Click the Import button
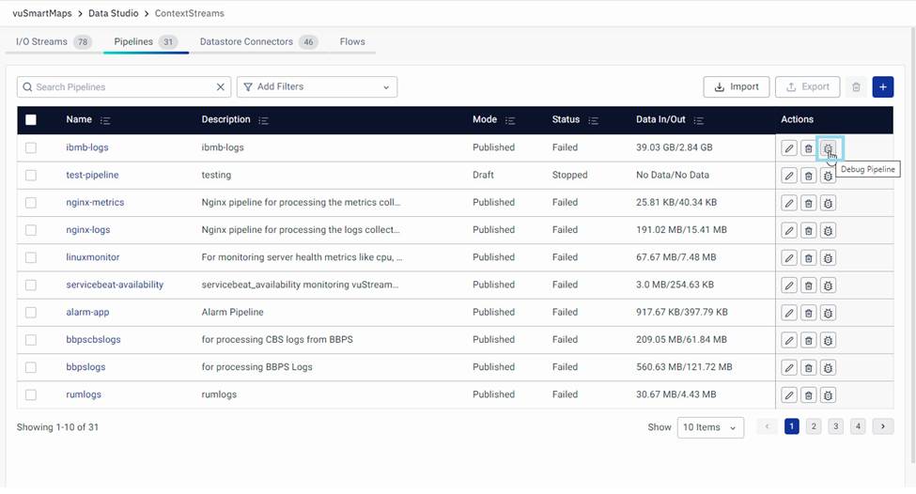Viewport: 916px width, 494px height. coord(737,87)
